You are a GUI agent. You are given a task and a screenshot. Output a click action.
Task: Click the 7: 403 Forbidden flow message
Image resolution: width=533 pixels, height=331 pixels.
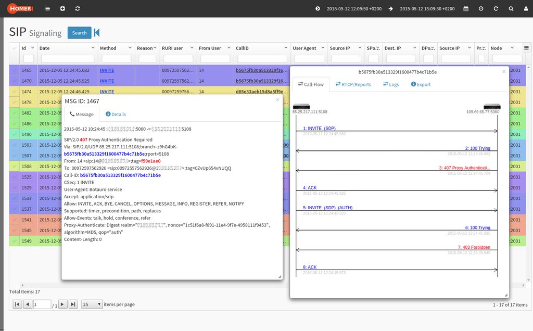(x=474, y=247)
